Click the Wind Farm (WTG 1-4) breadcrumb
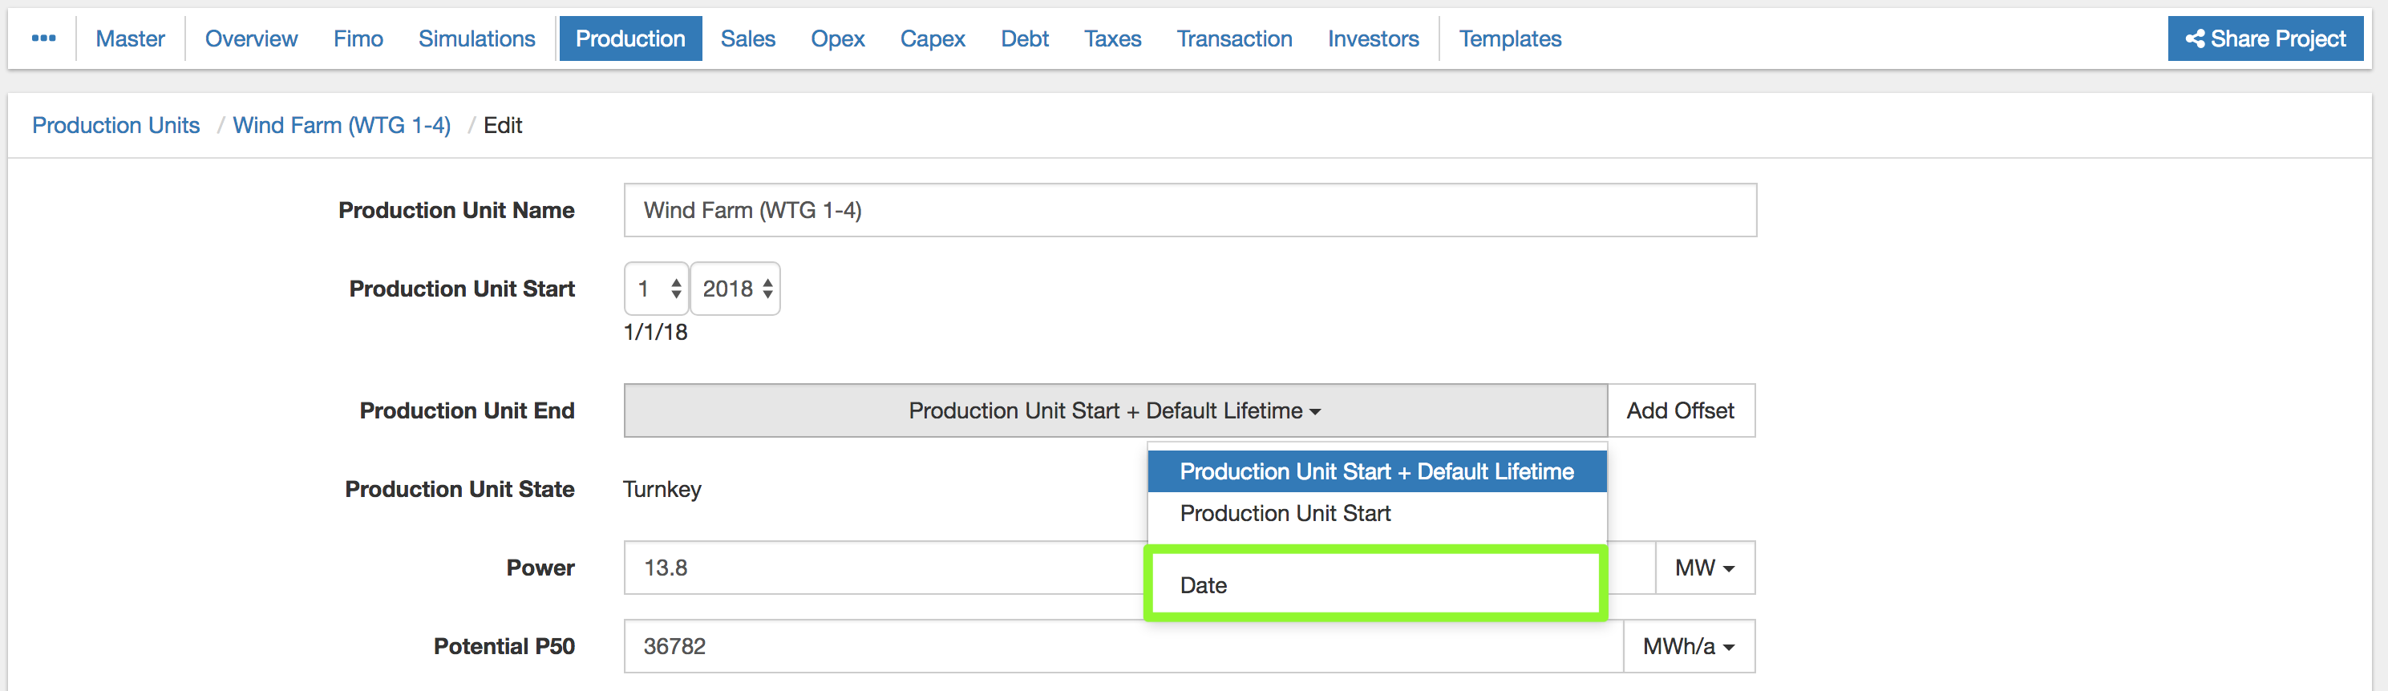The width and height of the screenshot is (2388, 691). [x=341, y=125]
